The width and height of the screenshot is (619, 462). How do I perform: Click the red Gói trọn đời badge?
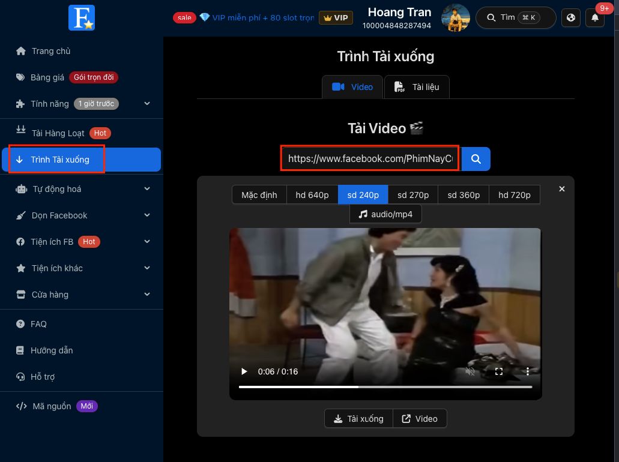point(94,77)
